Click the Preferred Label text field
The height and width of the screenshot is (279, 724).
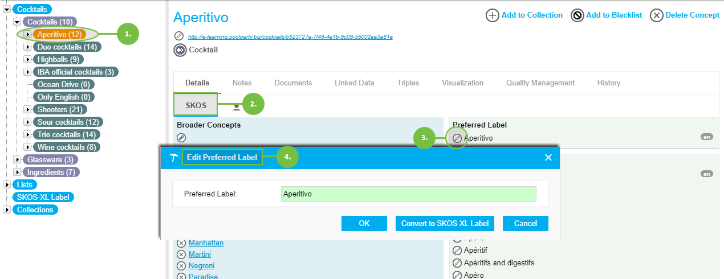[x=408, y=194]
